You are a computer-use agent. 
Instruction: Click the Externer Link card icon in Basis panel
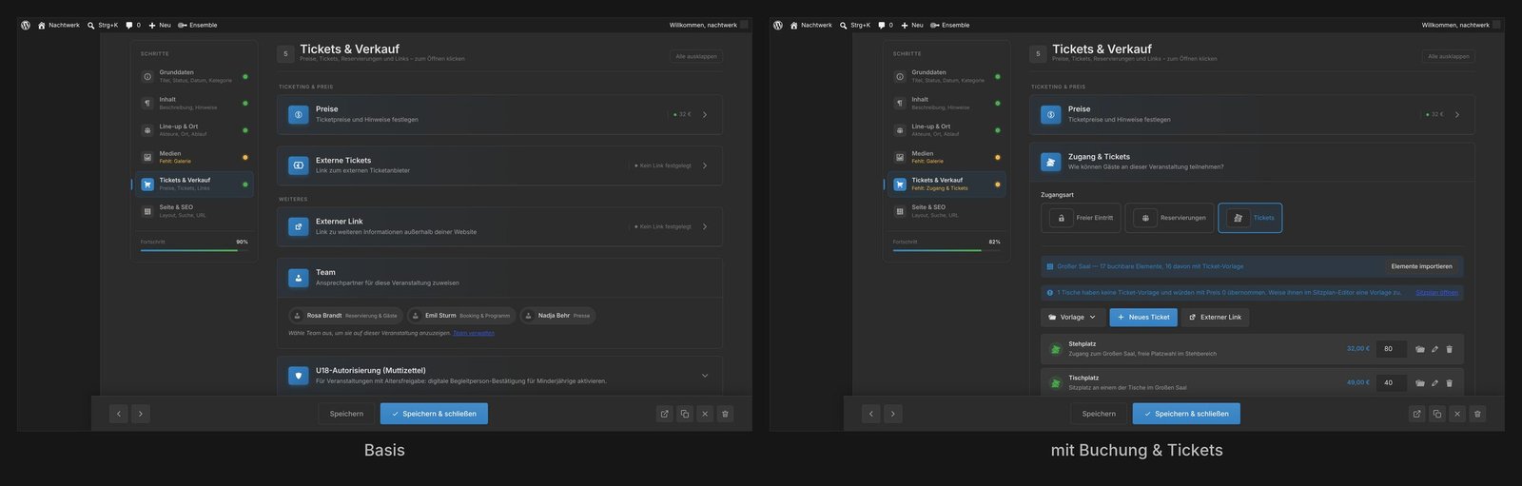click(299, 226)
